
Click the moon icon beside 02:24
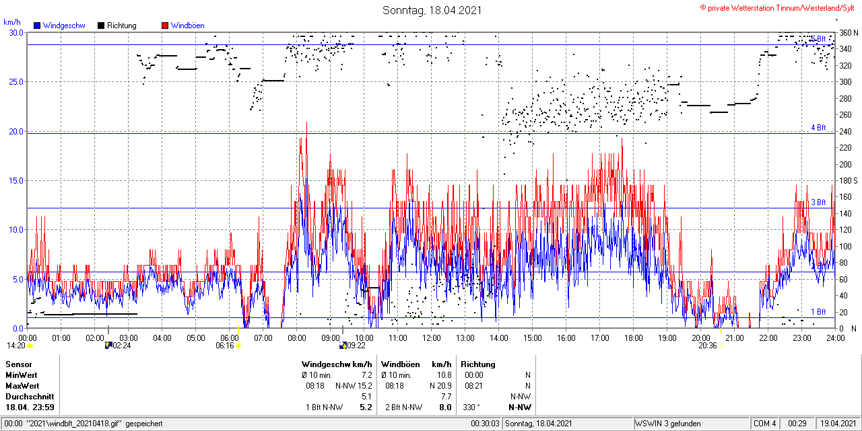coord(108,346)
